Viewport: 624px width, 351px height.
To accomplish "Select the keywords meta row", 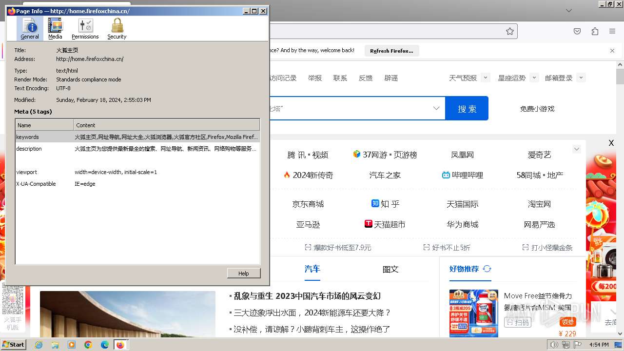I will pos(137,137).
